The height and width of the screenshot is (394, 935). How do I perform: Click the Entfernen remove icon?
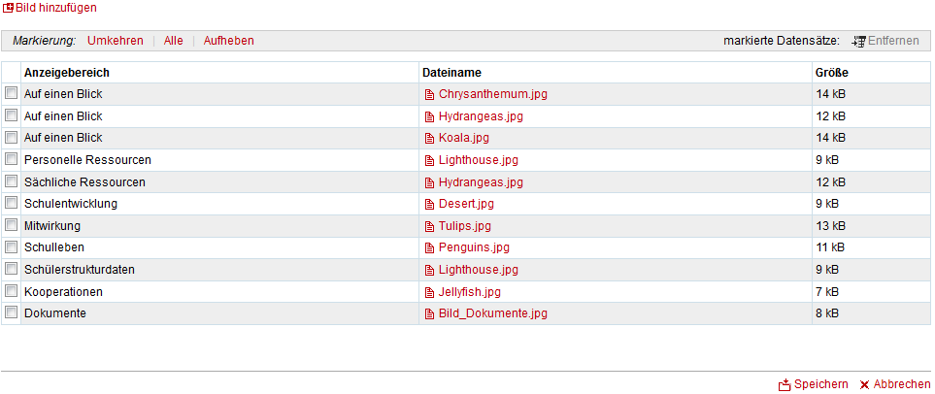(x=858, y=41)
